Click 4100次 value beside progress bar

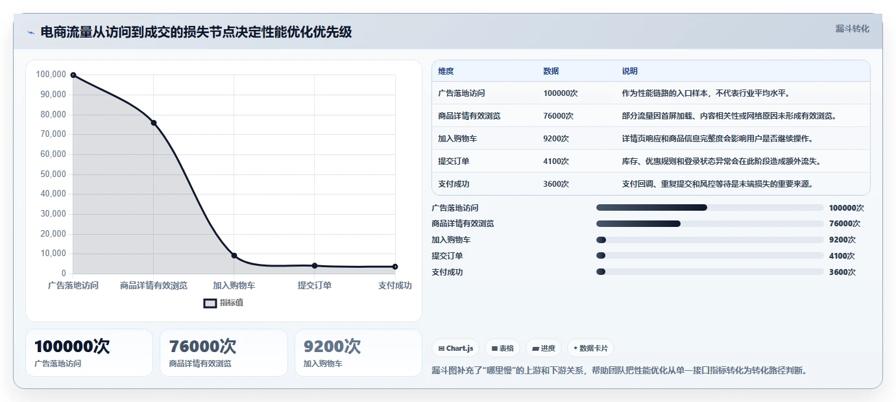pos(842,256)
